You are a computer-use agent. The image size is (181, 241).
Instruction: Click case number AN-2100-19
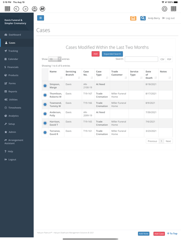coord(88,86)
